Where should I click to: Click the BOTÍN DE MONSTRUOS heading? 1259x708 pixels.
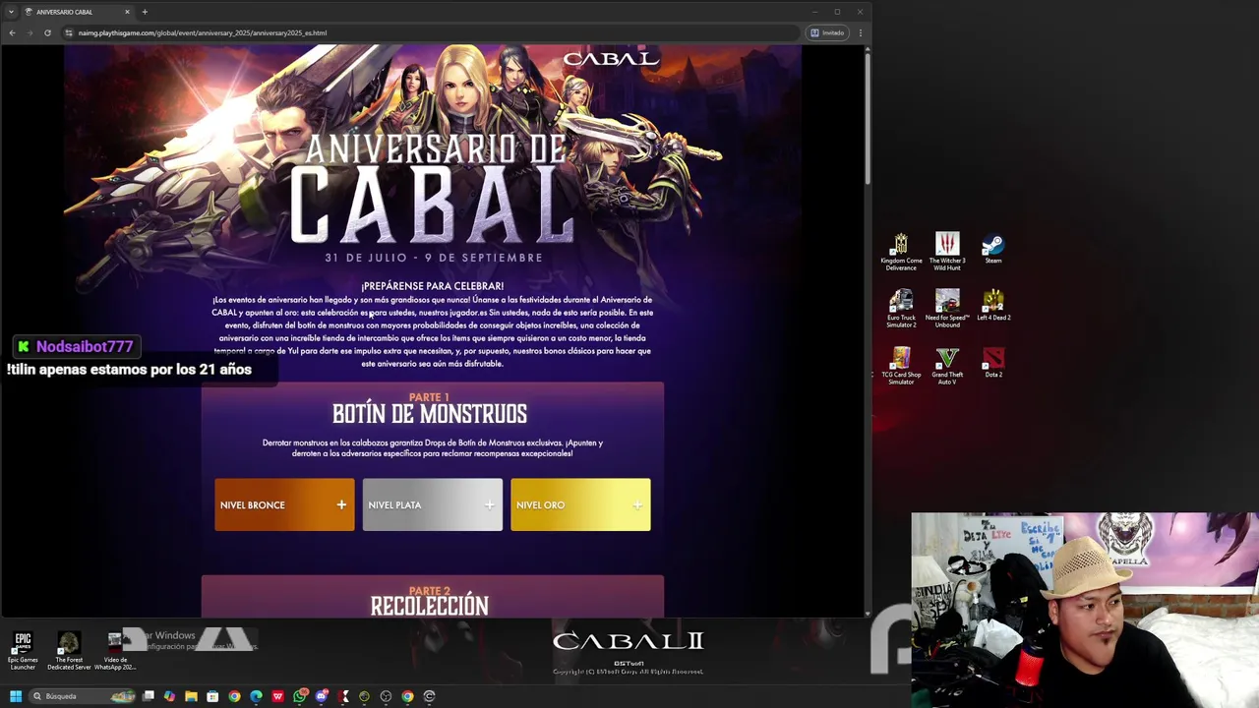430,414
